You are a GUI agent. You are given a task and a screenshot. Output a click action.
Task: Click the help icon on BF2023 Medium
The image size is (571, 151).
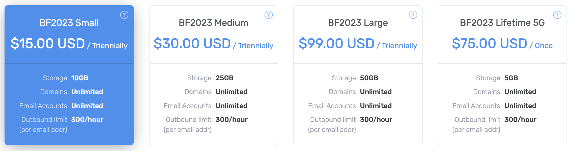coord(268,15)
